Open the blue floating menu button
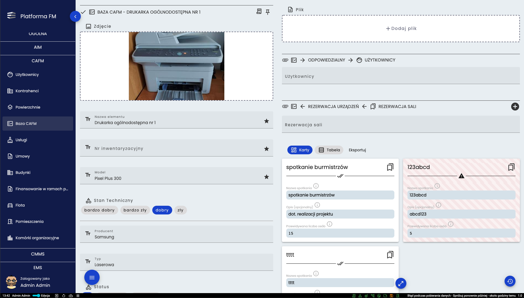Screen dimensions: 524x298 92,277
